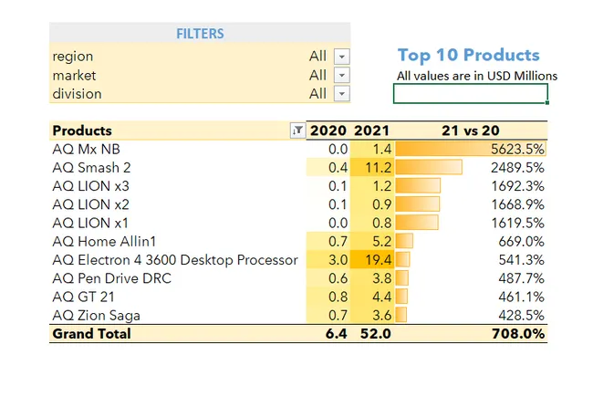Select the 1619.5% growth cell
Viewport: 593px width, 407px height.
[x=471, y=224]
